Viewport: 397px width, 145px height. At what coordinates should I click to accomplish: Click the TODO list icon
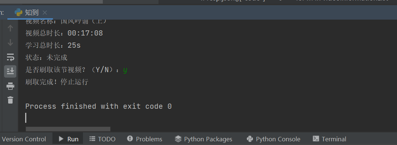[x=93, y=139]
